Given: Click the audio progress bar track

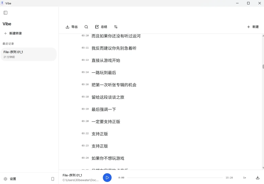Looking at the screenshot, I should pyautogui.click(x=175, y=177).
